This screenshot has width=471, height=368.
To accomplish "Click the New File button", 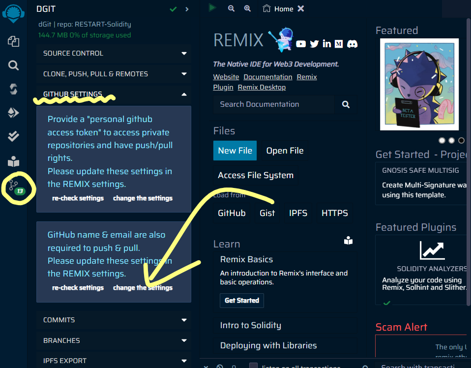I will (235, 151).
